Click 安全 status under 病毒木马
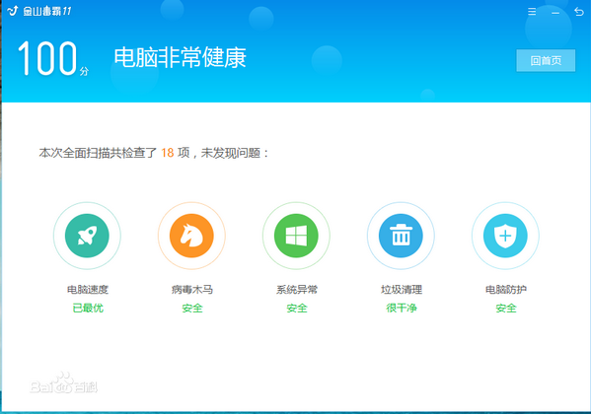The height and width of the screenshot is (414, 591). click(x=192, y=309)
